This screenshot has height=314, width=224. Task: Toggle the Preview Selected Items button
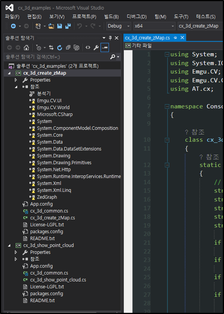click(105, 47)
